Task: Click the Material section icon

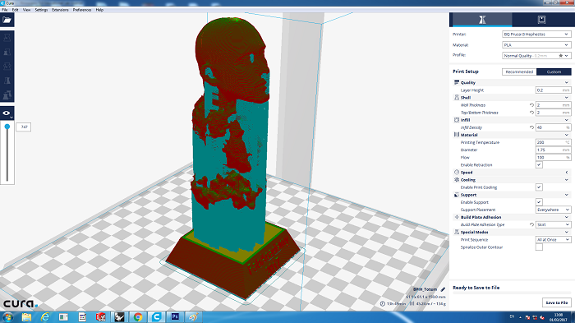Action: (457, 135)
